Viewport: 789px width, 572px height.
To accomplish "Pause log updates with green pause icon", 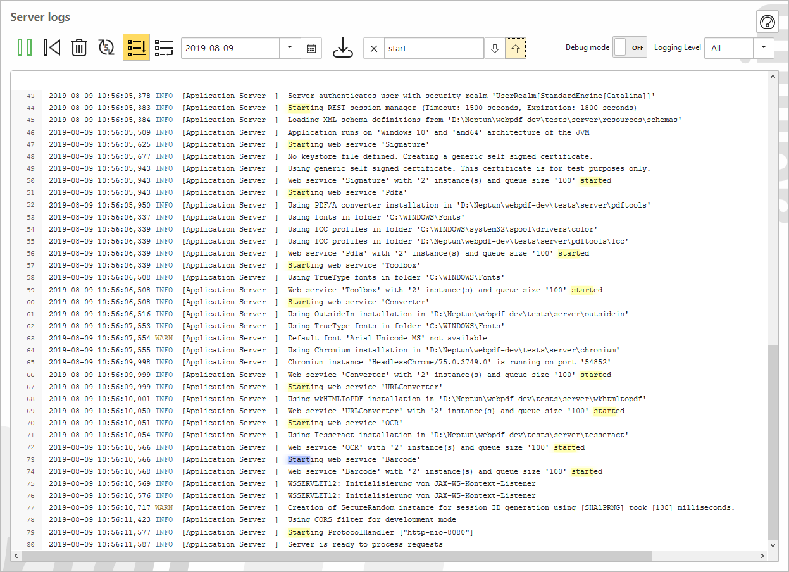I will (25, 48).
